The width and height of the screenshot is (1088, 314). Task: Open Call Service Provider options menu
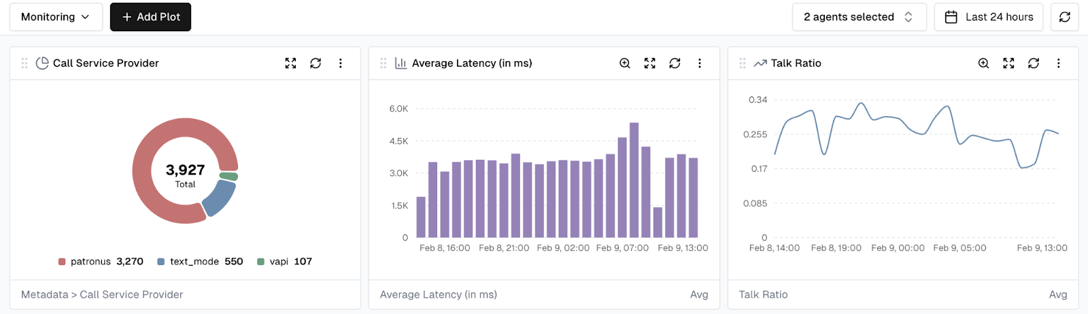[341, 63]
